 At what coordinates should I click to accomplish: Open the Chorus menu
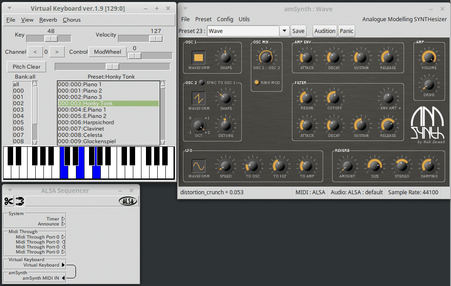71,20
